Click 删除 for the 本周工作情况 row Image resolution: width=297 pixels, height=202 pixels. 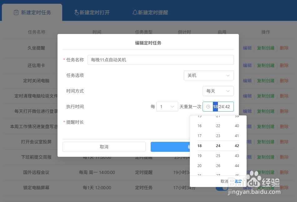284,127
